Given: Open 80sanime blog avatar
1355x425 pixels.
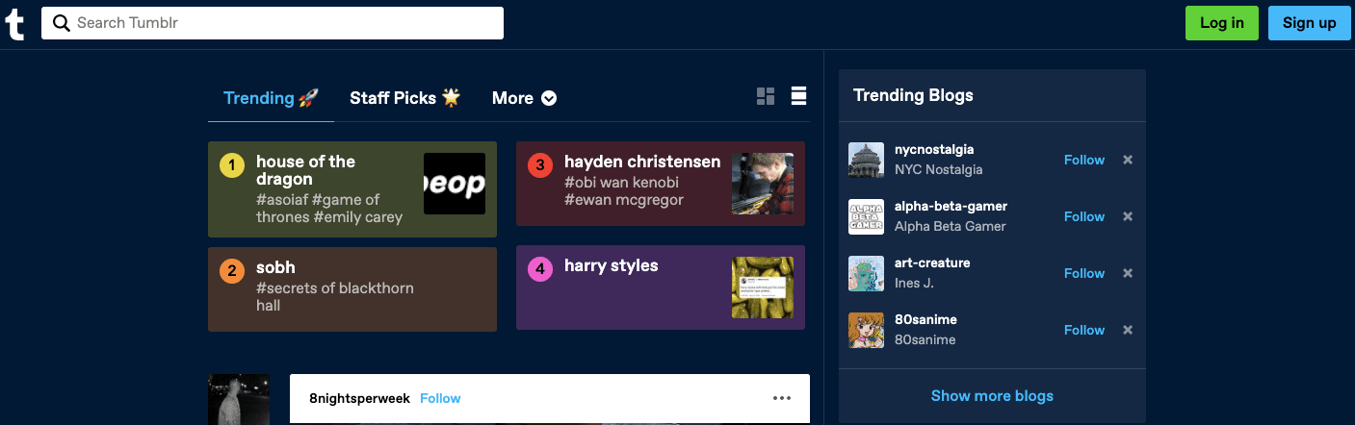Looking at the screenshot, I should click(x=866, y=330).
